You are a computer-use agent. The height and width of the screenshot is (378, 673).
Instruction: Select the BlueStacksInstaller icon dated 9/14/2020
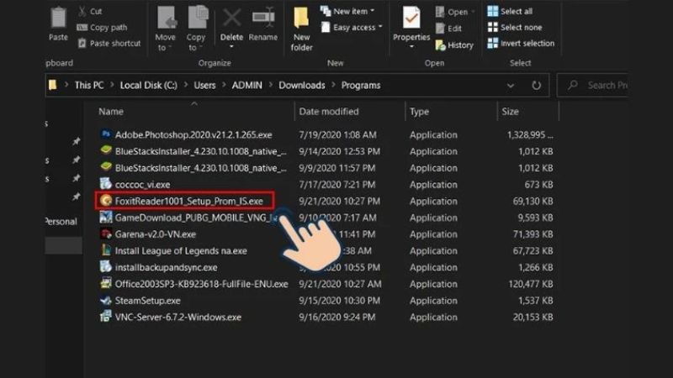[x=106, y=151]
